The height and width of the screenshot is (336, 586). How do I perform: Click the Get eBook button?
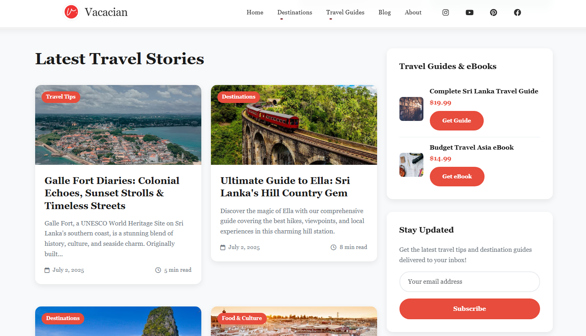(x=457, y=176)
